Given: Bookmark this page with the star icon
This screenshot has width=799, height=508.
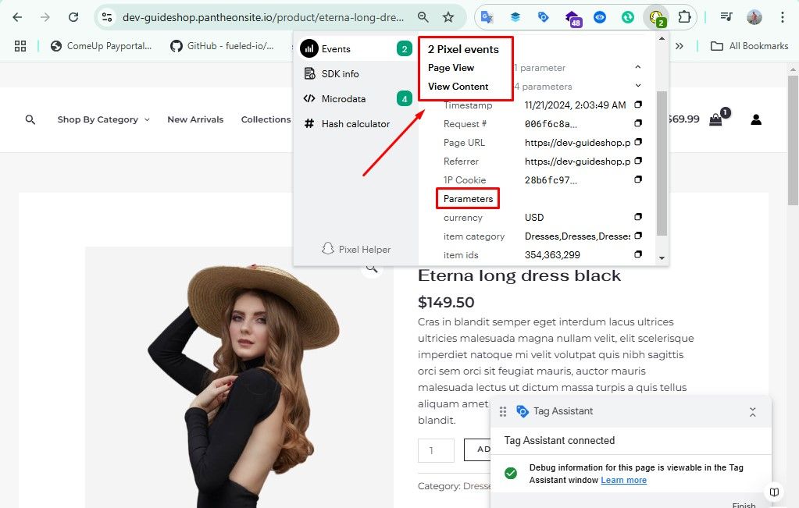Looking at the screenshot, I should (448, 16).
